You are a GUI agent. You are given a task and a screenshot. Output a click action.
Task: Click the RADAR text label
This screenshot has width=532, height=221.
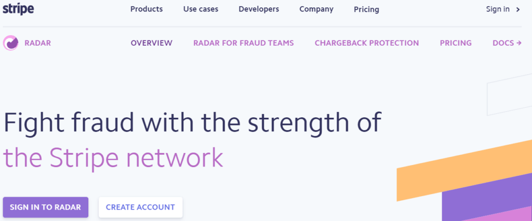point(37,43)
